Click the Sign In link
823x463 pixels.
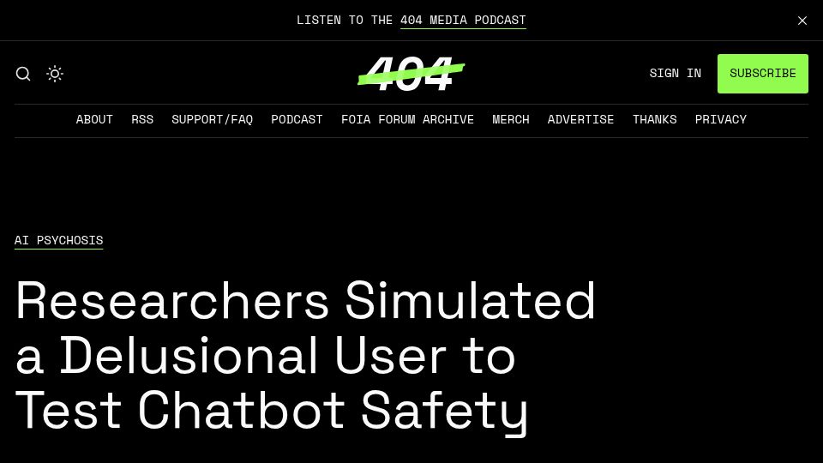tap(675, 74)
